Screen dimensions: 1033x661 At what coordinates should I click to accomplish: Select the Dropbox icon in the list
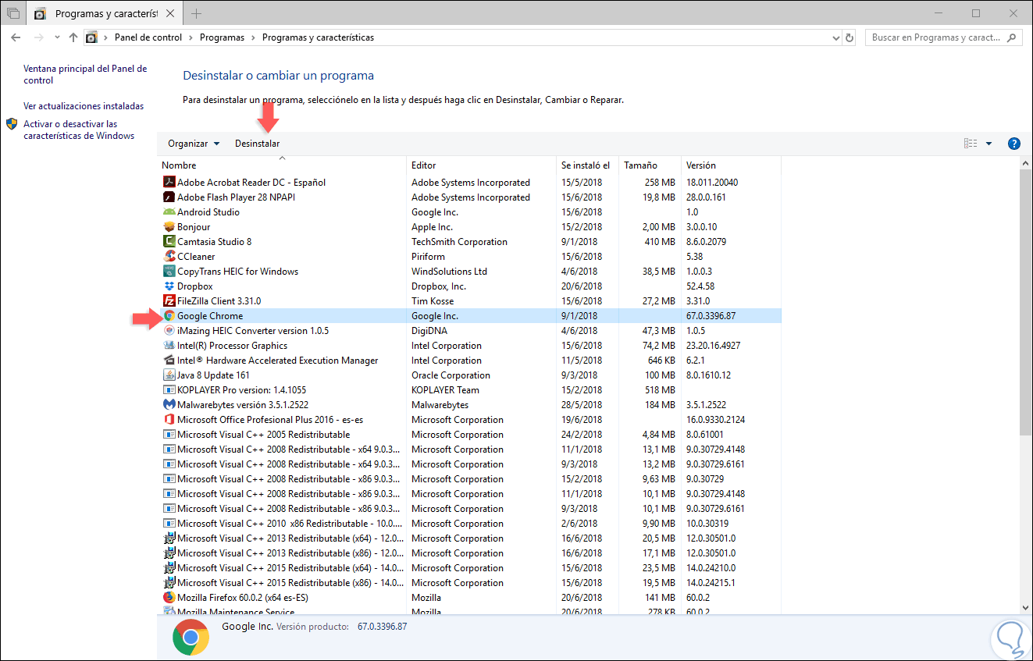coord(169,286)
